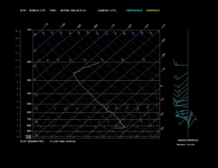Click the 28-FEB-1994 sounding timestamp

point(73,10)
